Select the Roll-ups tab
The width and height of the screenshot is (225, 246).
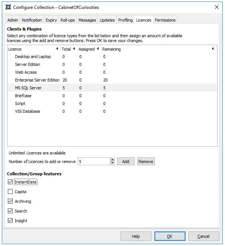(x=68, y=20)
